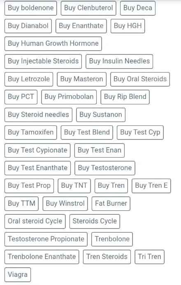181x285 pixels.
Task: Choose the Buy Tren E tag
Action: click(x=151, y=186)
